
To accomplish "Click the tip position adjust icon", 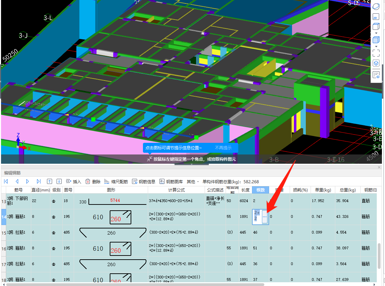I will (x=149, y=159).
